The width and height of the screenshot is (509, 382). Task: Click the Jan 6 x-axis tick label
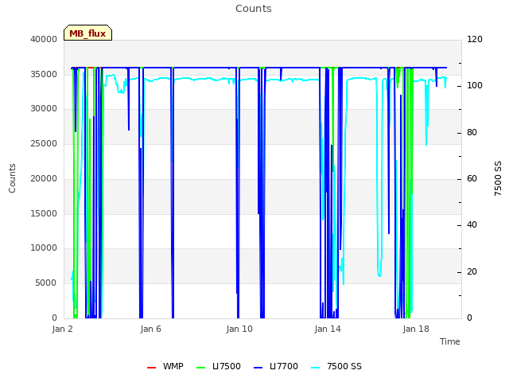[x=150, y=329]
